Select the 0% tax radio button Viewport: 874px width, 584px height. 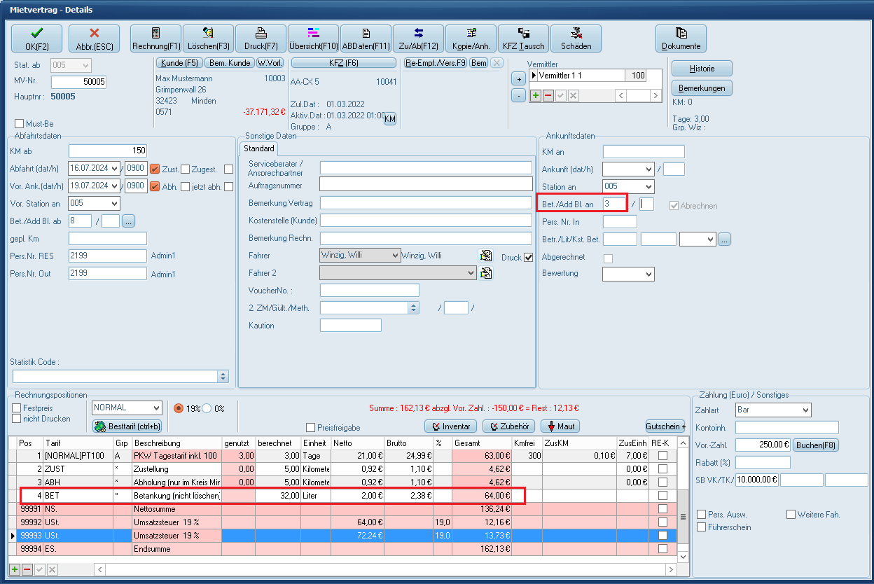tap(207, 408)
